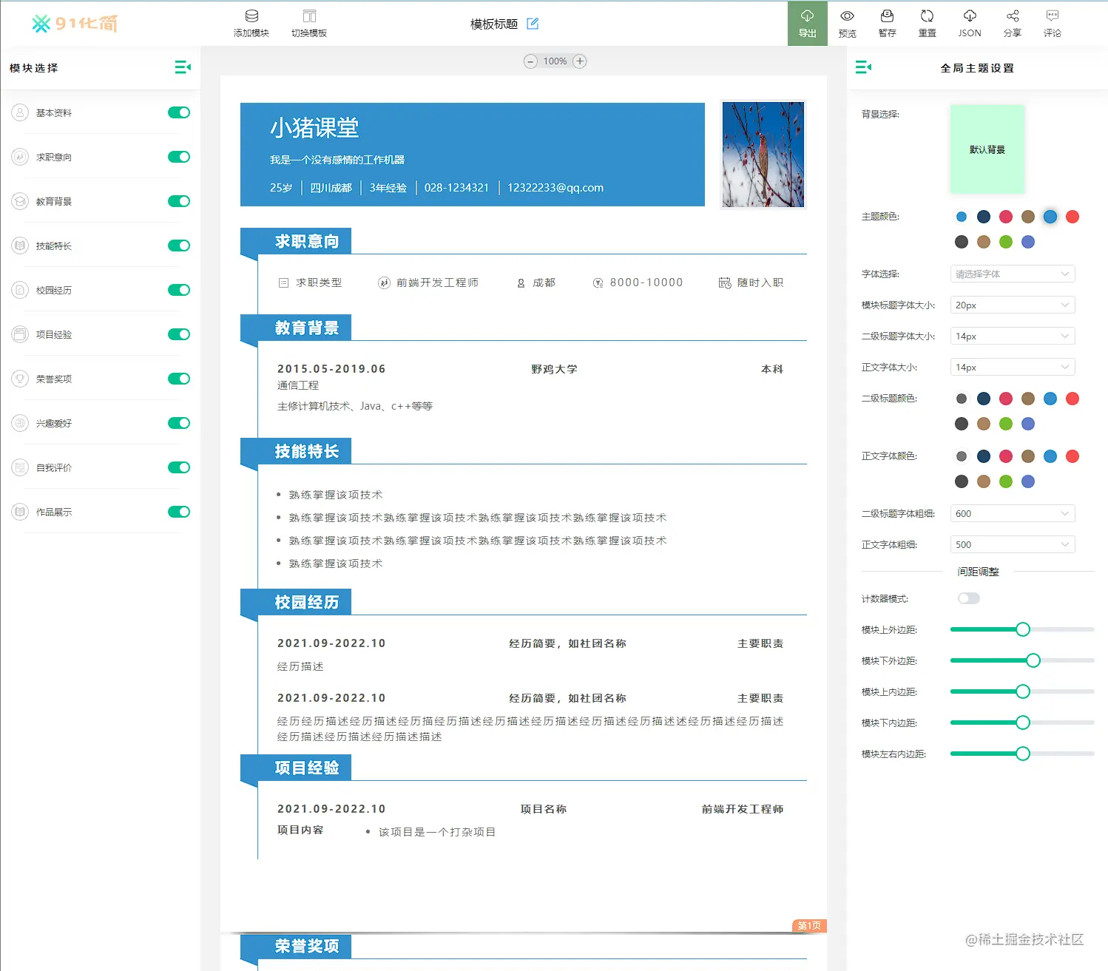Click the 添加模块 add-module icon

(251, 23)
